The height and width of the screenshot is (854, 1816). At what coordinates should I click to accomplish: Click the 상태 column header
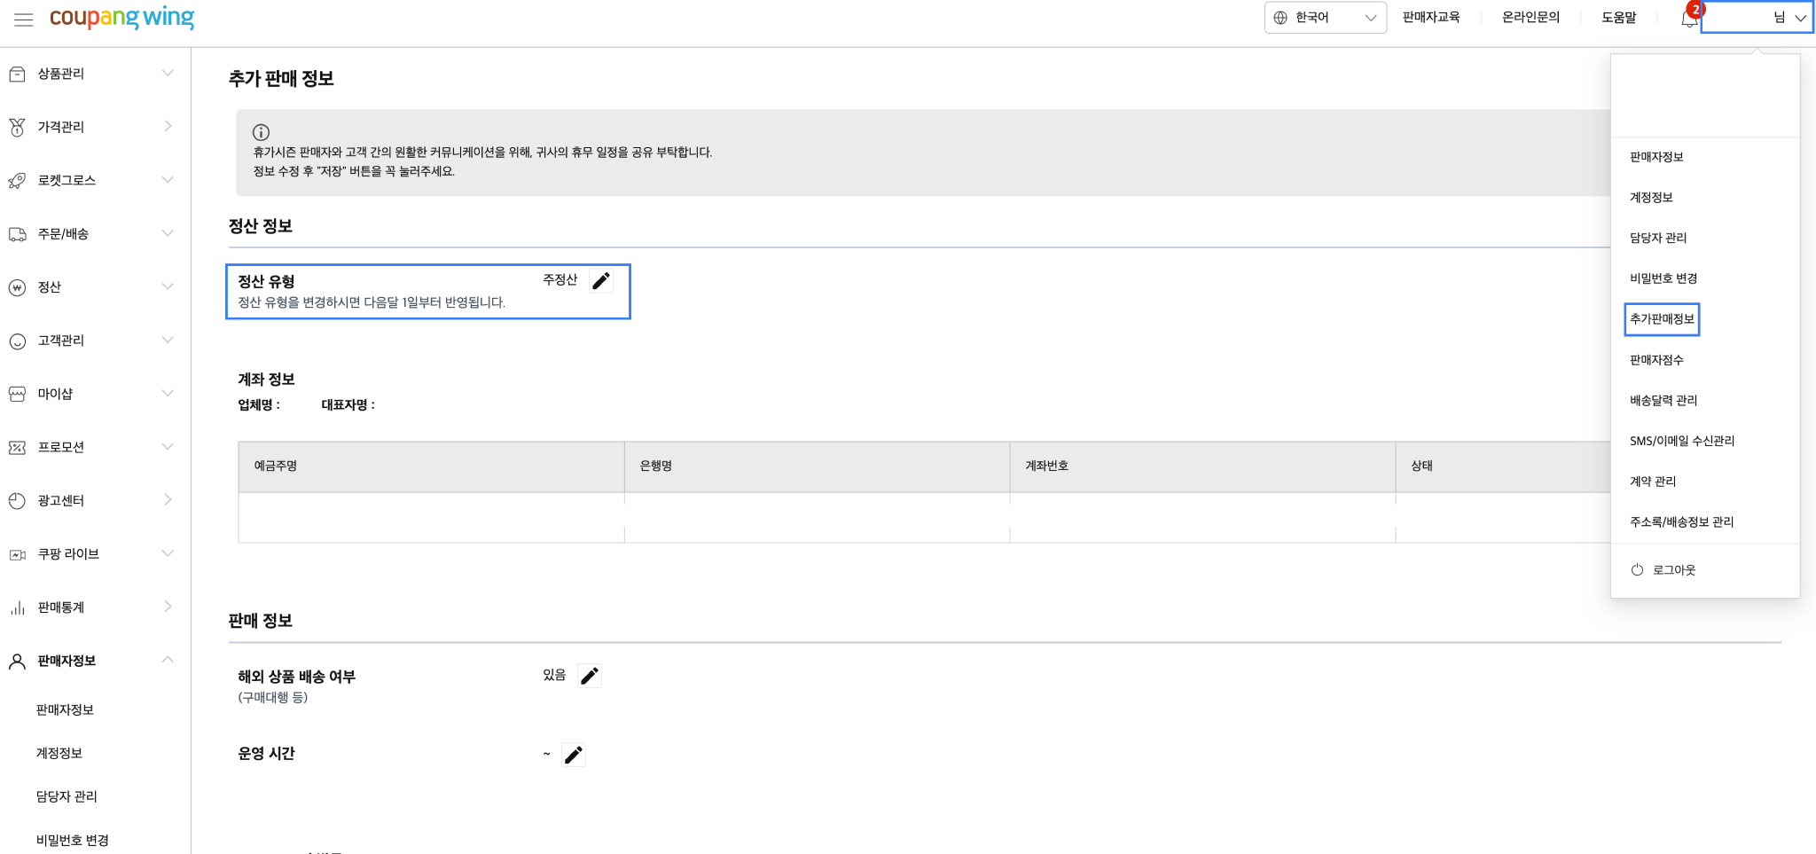tap(1503, 466)
